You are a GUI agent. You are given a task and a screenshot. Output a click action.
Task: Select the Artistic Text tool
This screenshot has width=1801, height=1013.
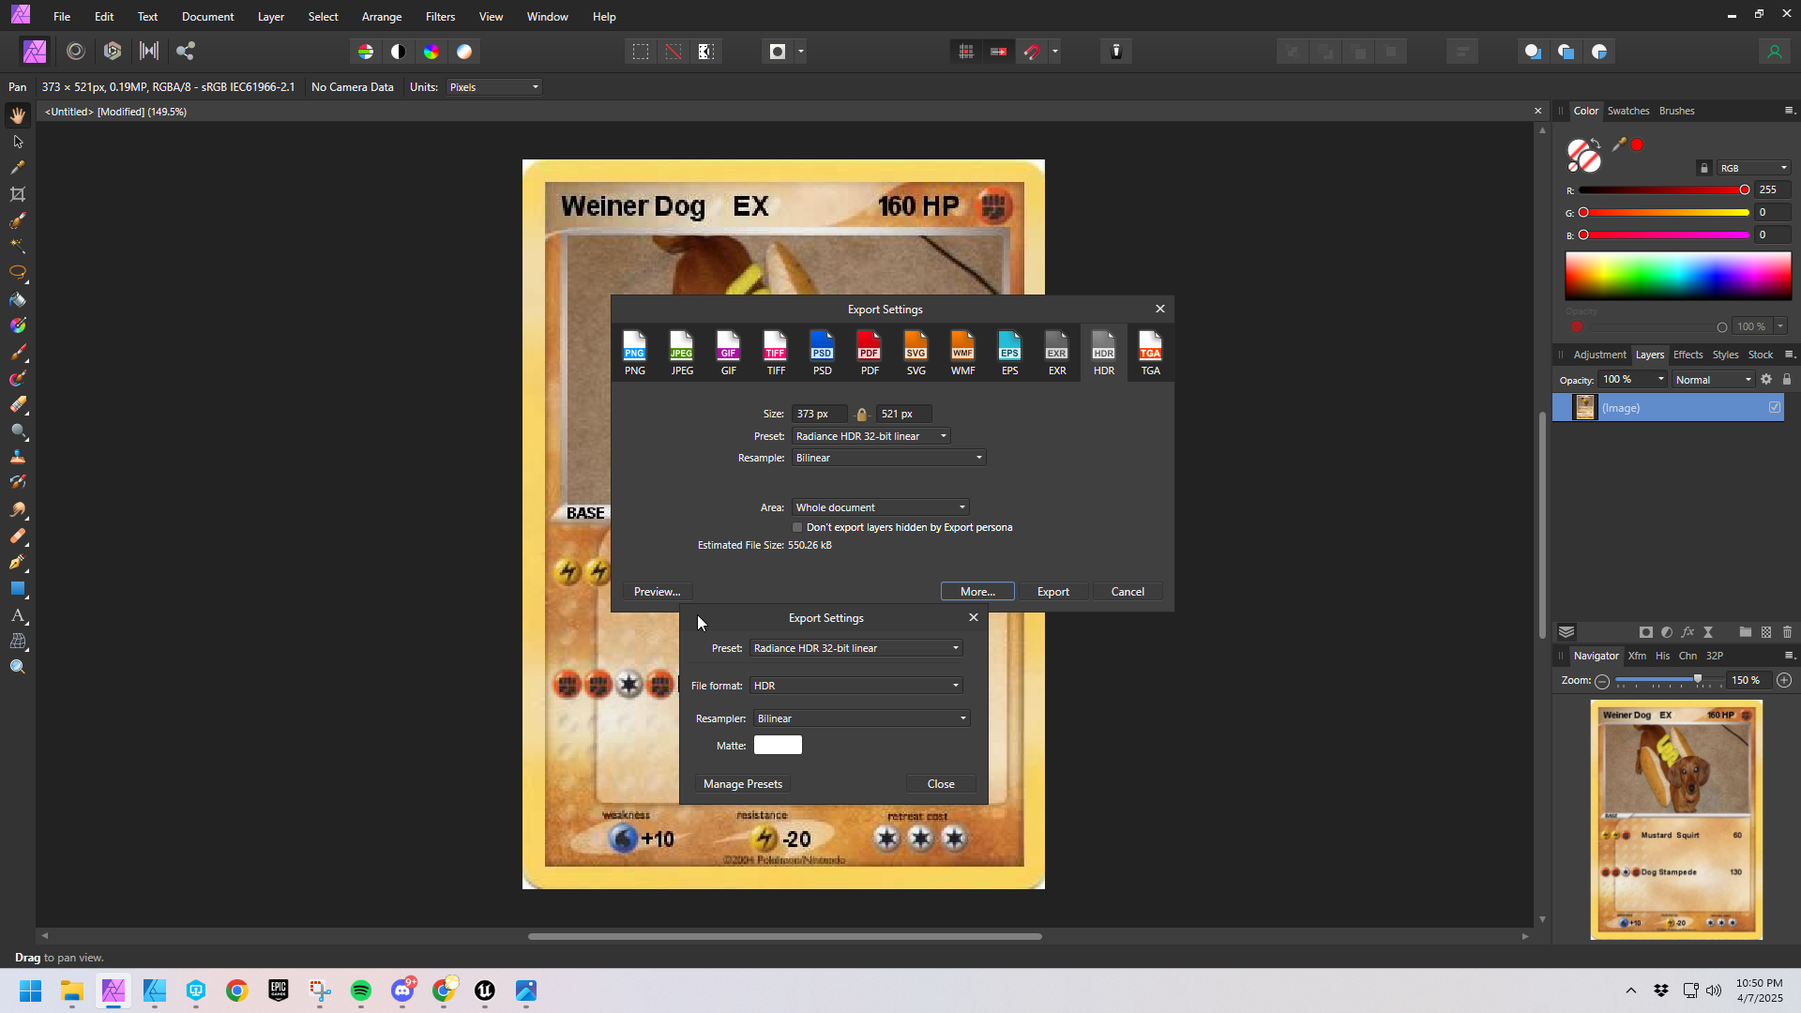18,615
